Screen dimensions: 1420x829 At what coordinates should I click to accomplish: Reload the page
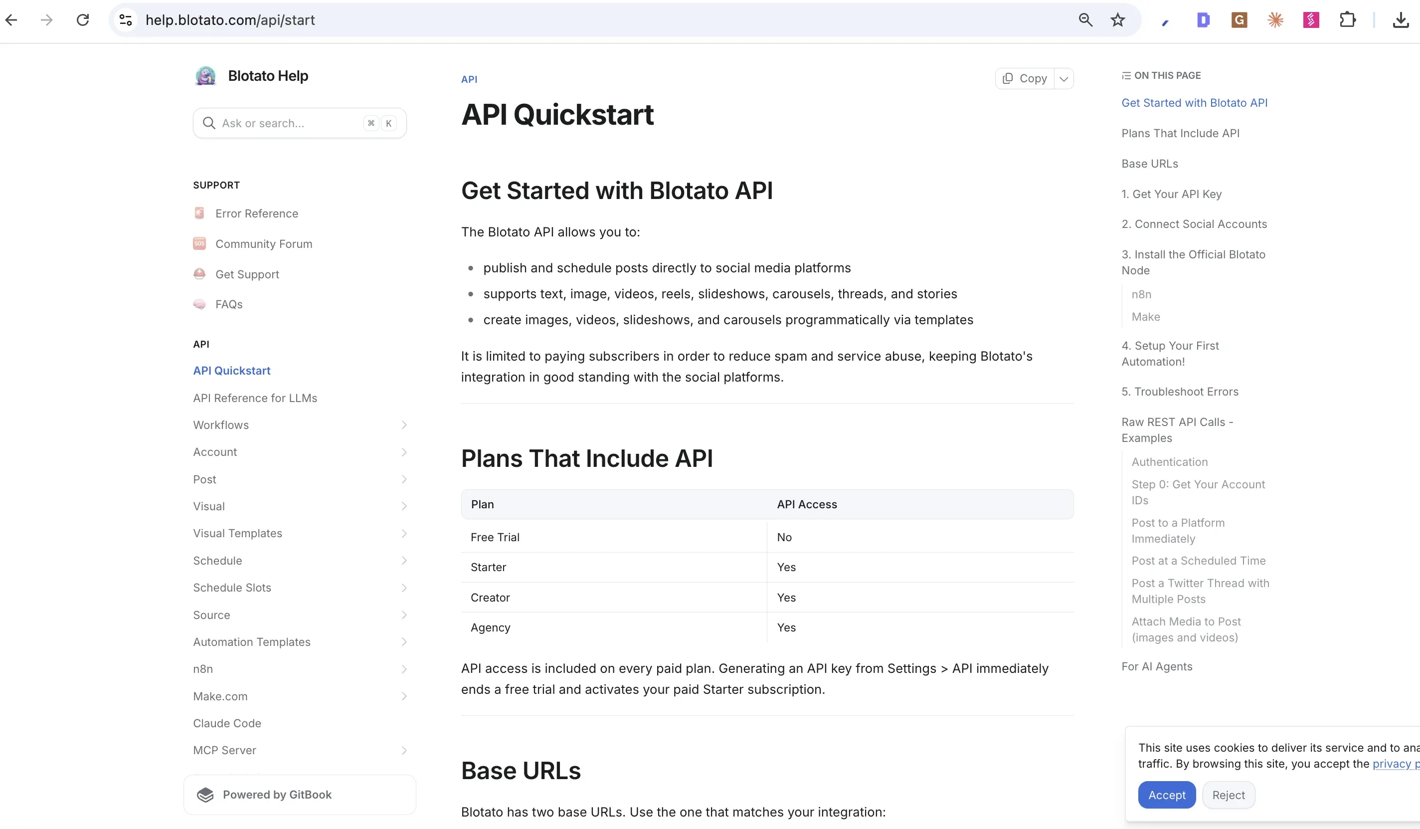(x=83, y=20)
